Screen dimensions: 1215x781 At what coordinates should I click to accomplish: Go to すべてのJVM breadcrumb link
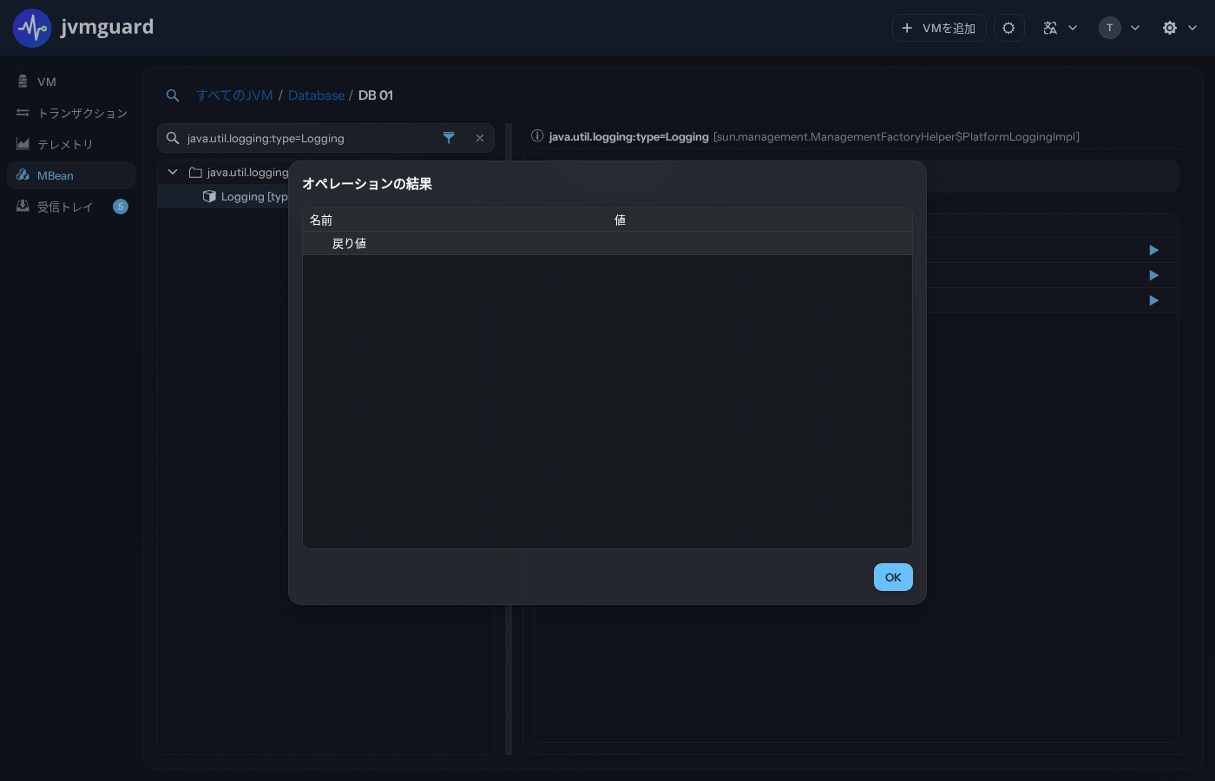[x=234, y=95]
